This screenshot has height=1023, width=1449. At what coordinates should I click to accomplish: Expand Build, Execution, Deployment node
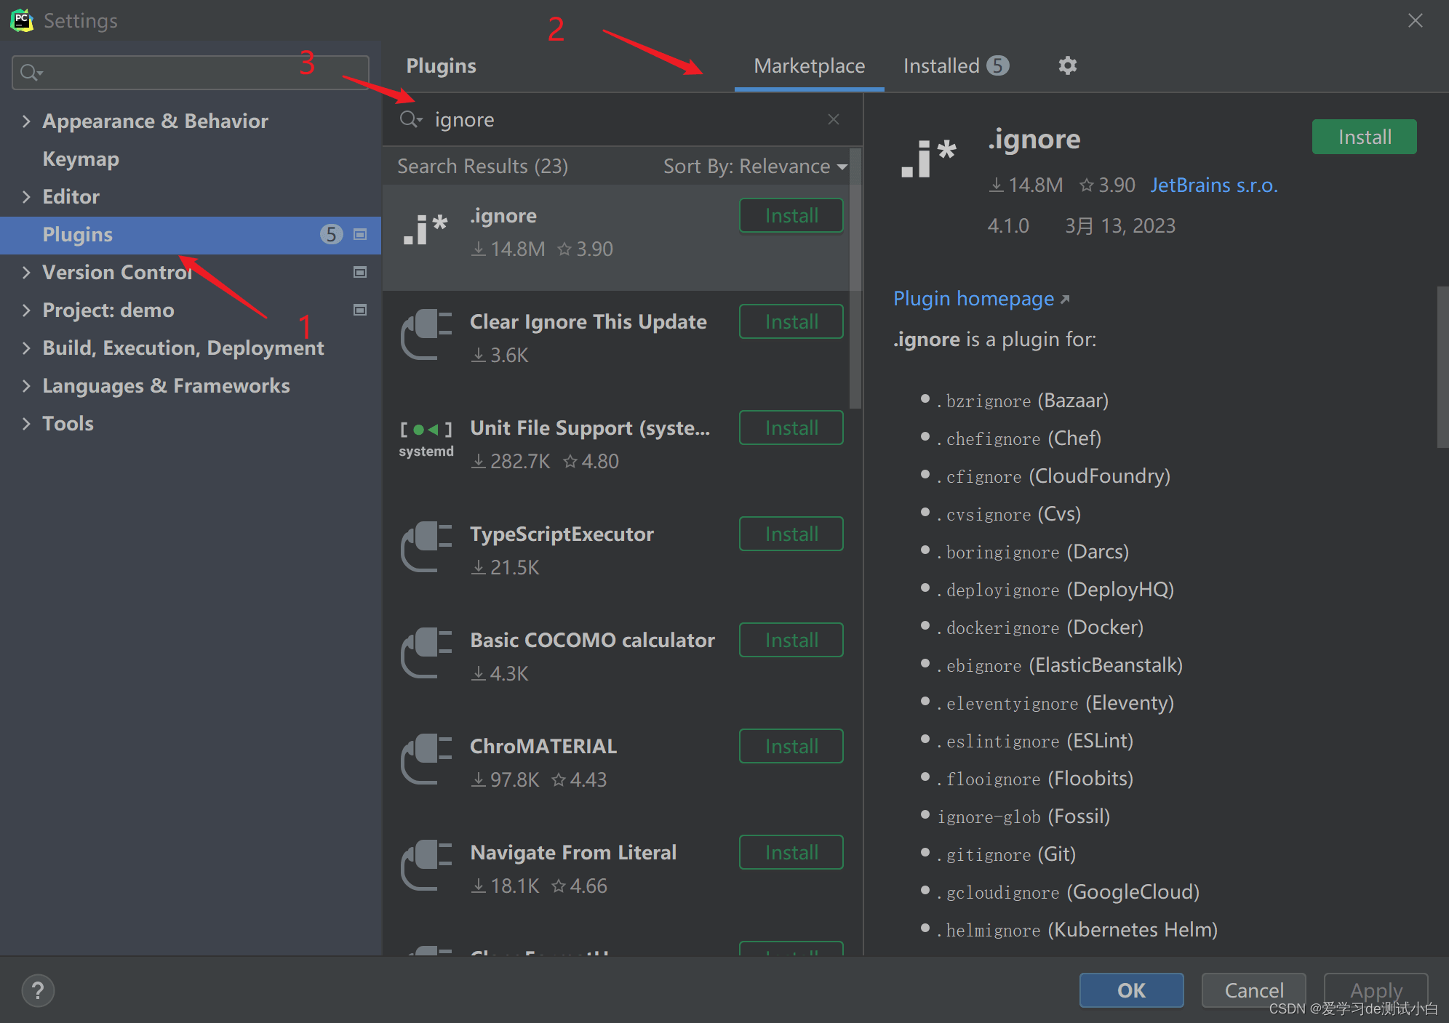26,348
